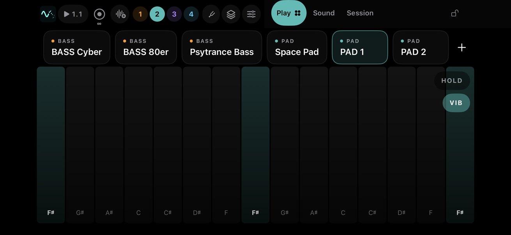Screen dimensions: 511x235
Task: Play the first G# key
Action: tap(80, 145)
